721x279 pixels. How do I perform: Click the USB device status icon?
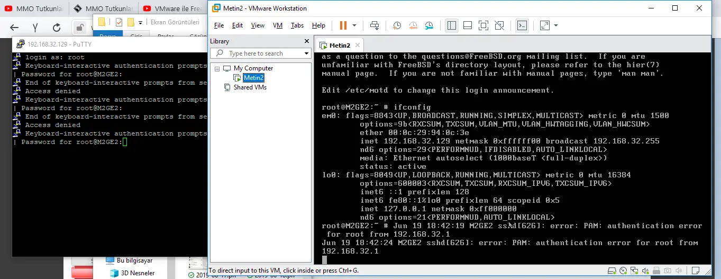click(658, 271)
